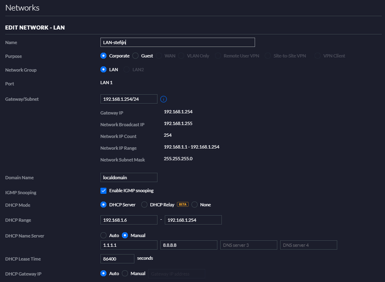The width and height of the screenshot is (385, 282).
Task: Click the Domain Name input field
Action: coord(128,177)
